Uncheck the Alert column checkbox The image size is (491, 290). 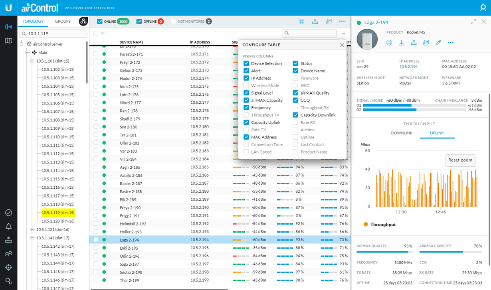[x=246, y=71]
